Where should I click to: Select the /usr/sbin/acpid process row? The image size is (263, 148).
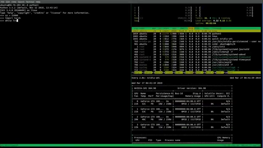pos(196,62)
